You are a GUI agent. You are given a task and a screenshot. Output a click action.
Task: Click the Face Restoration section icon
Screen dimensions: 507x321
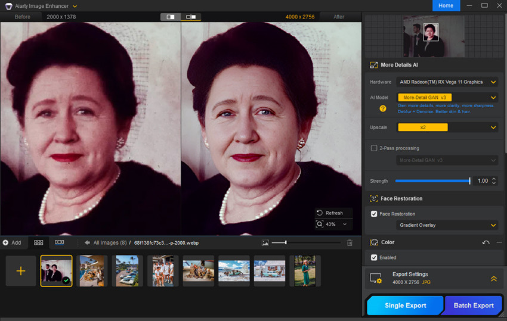tap(373, 198)
